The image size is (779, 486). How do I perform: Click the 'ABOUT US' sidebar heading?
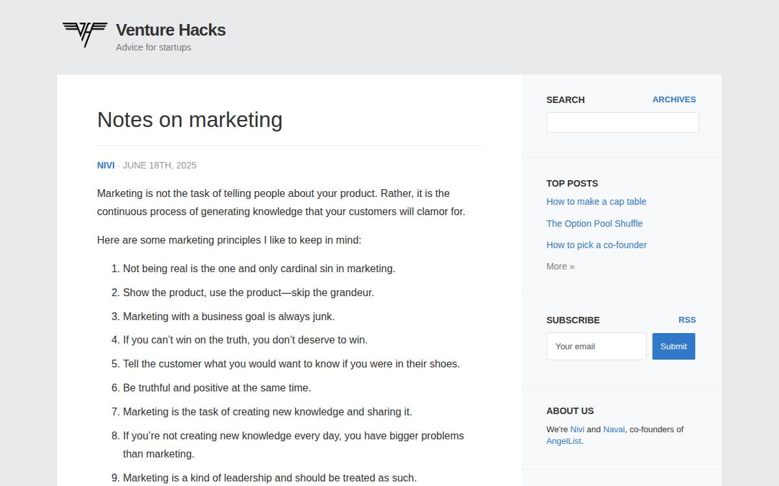click(x=570, y=411)
